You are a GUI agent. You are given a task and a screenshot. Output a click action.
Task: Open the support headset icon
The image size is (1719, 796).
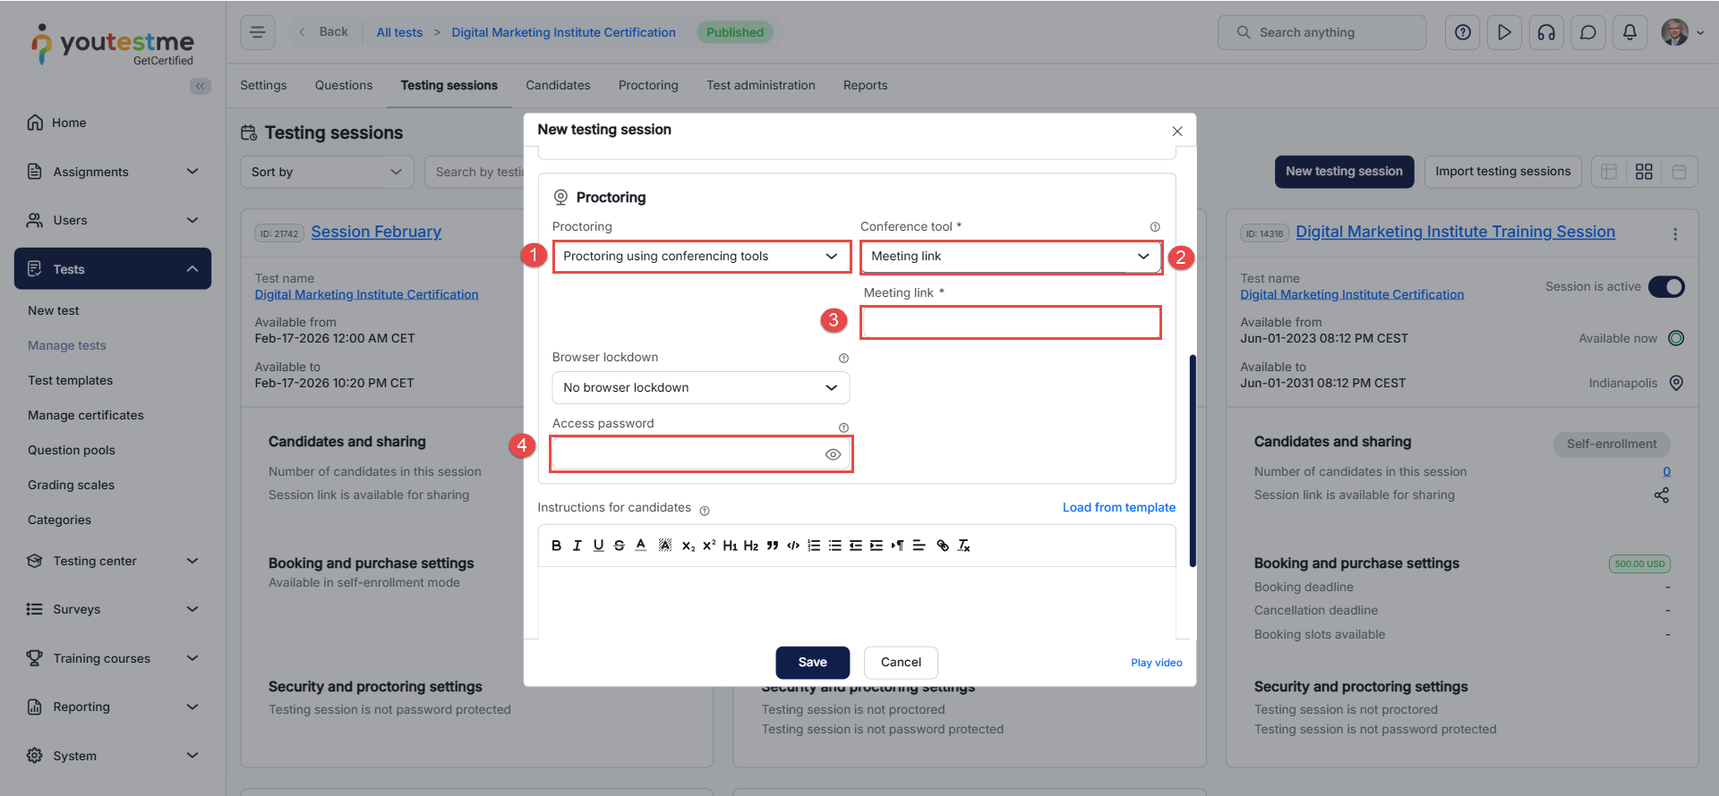[1546, 32]
